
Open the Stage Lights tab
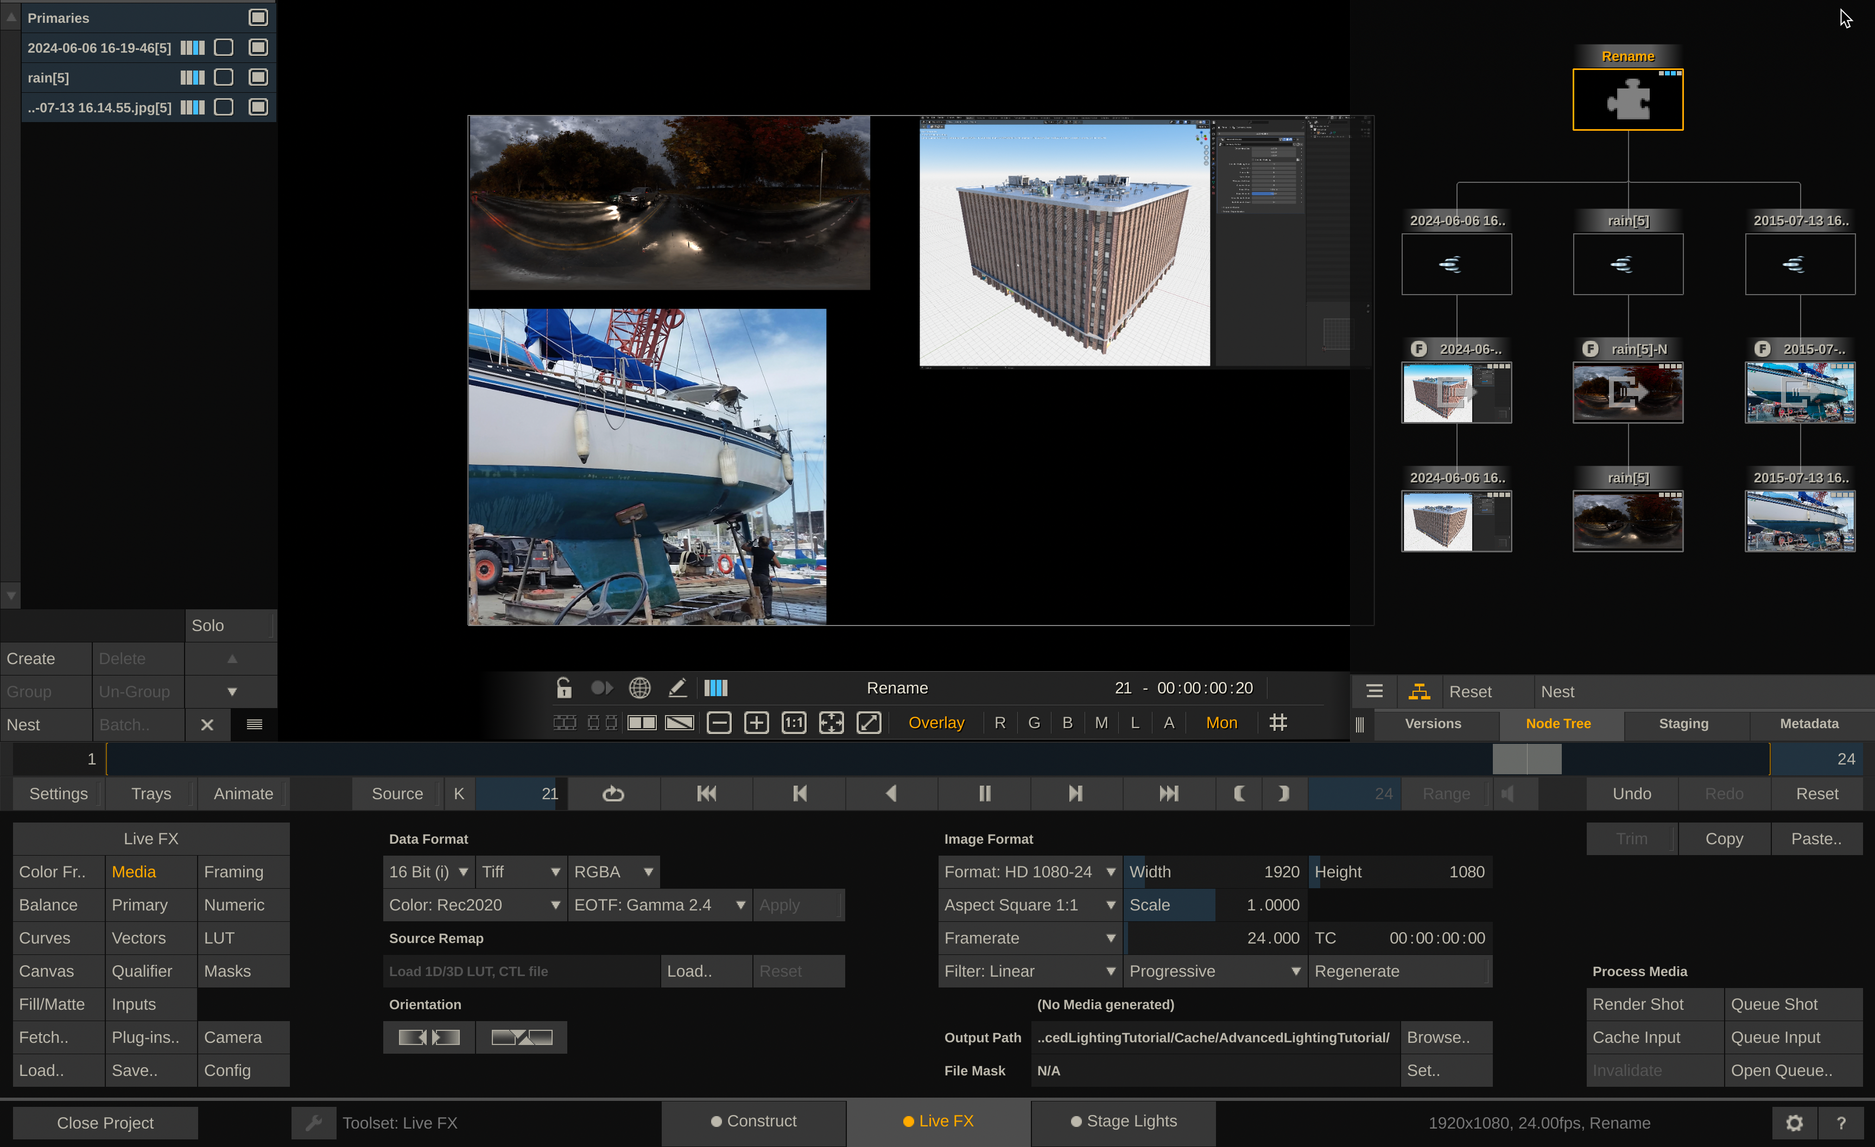click(1123, 1121)
